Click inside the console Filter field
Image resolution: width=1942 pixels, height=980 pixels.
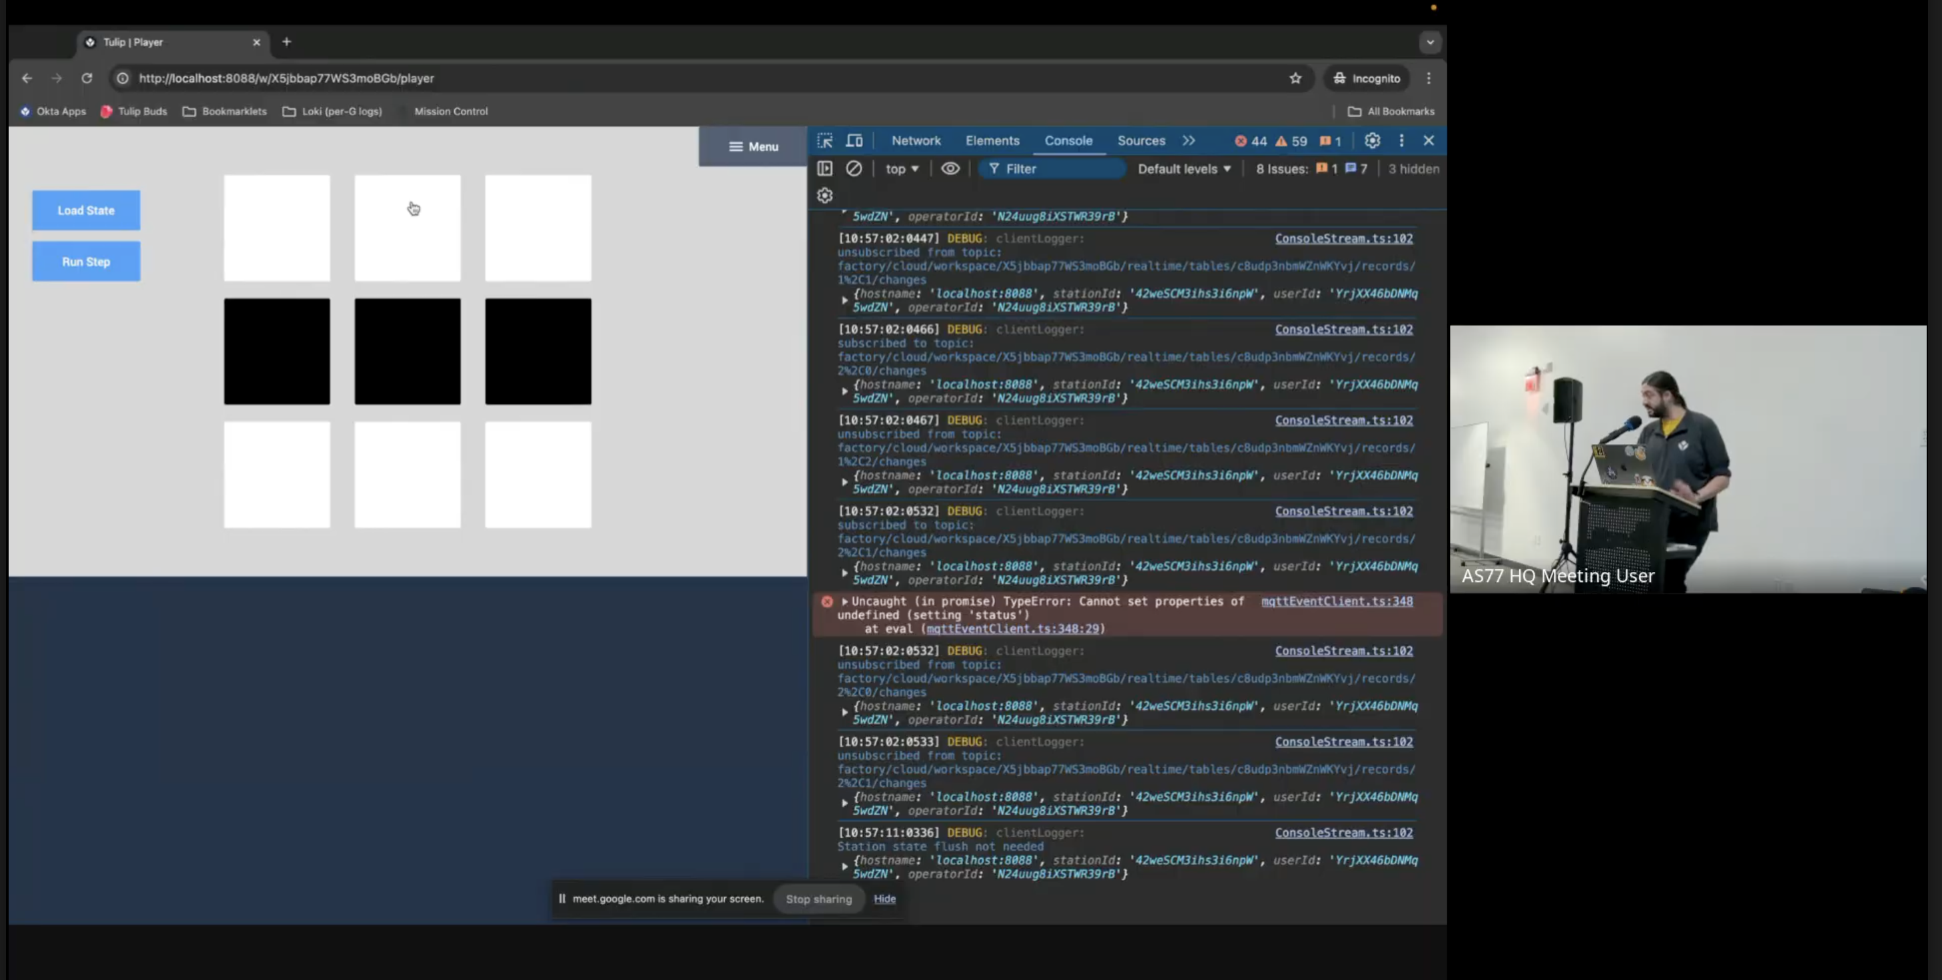[x=1052, y=168]
